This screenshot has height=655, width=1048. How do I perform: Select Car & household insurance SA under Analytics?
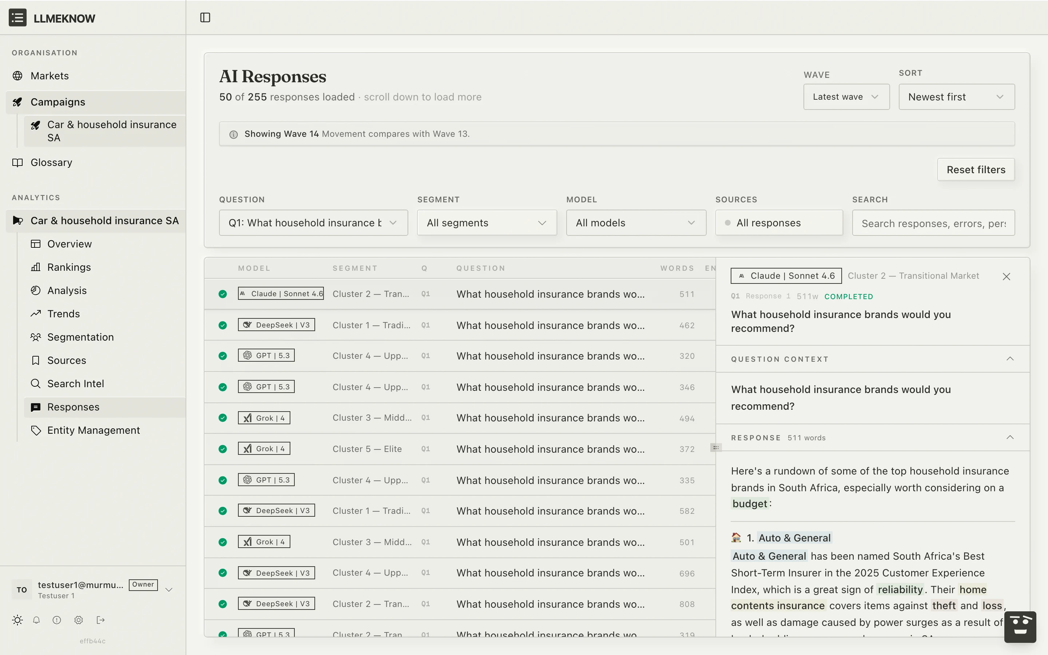pyautogui.click(x=95, y=221)
